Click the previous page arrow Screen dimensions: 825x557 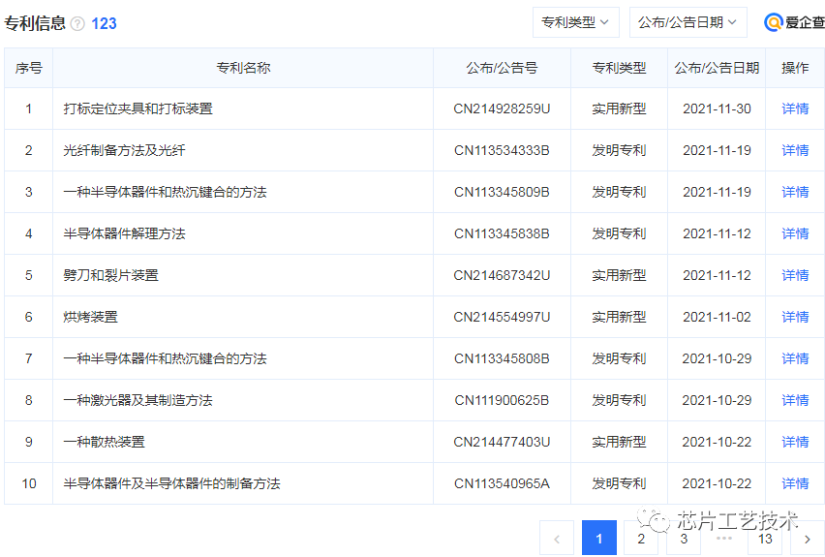point(557,539)
